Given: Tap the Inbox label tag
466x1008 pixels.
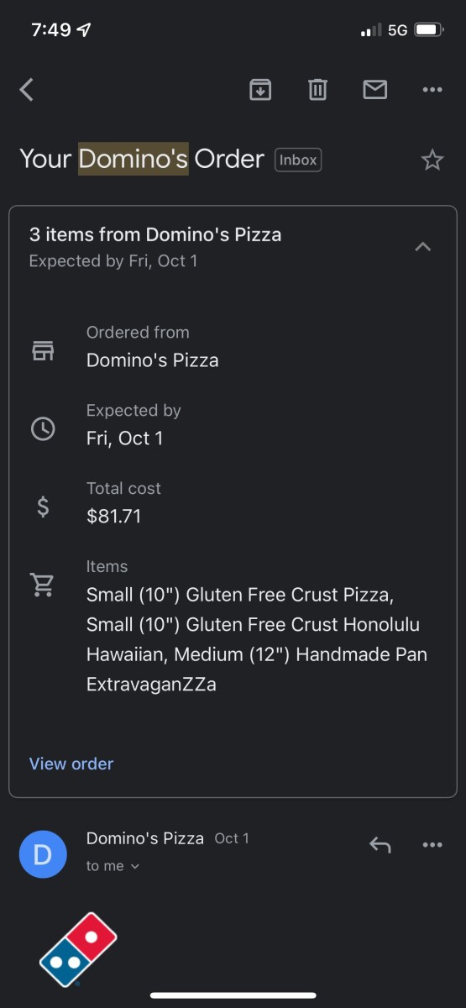Looking at the screenshot, I should [298, 160].
